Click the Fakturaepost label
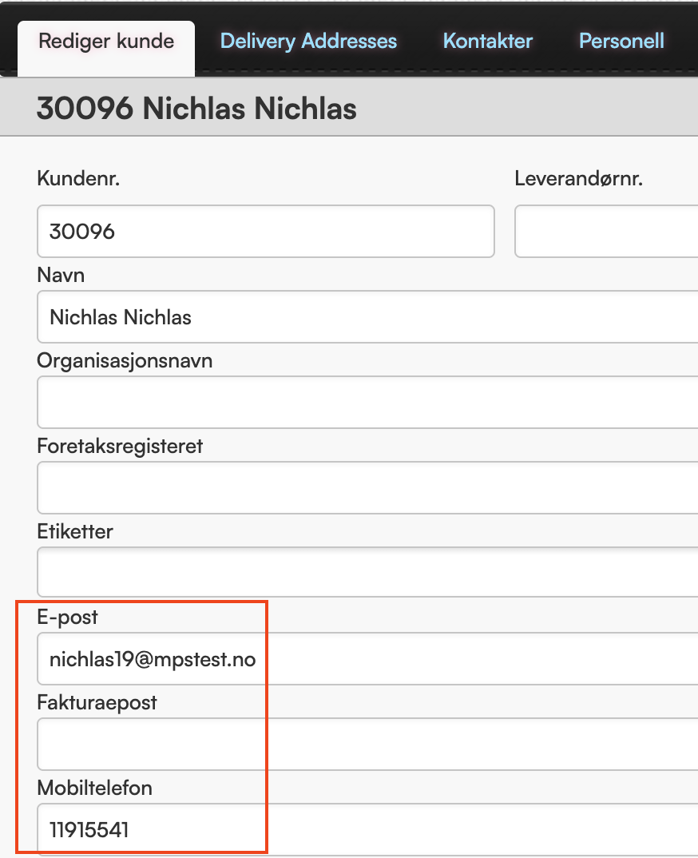The image size is (698, 858). pos(97,702)
